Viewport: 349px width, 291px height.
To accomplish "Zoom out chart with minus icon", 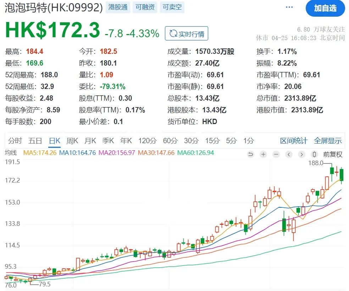I will [276, 155].
